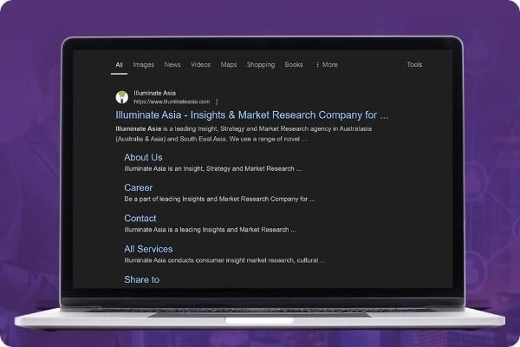The image size is (520, 347).
Task: Switch to the Images tab
Action: tap(143, 65)
